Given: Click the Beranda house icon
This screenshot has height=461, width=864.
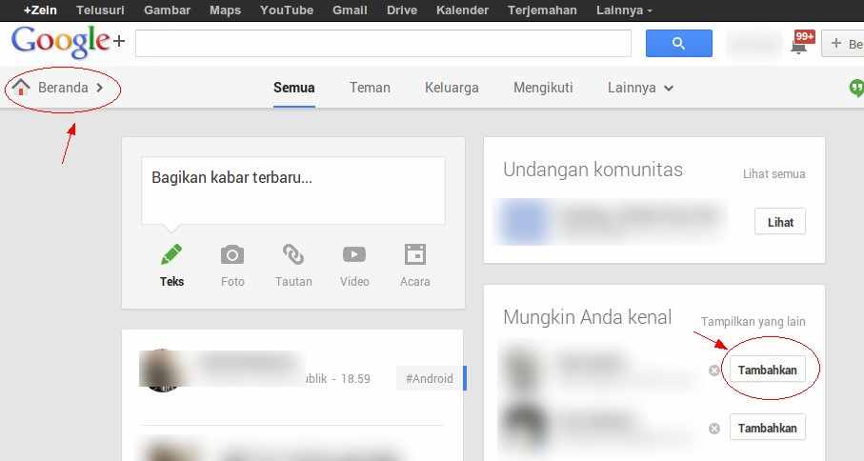Looking at the screenshot, I should (21, 87).
